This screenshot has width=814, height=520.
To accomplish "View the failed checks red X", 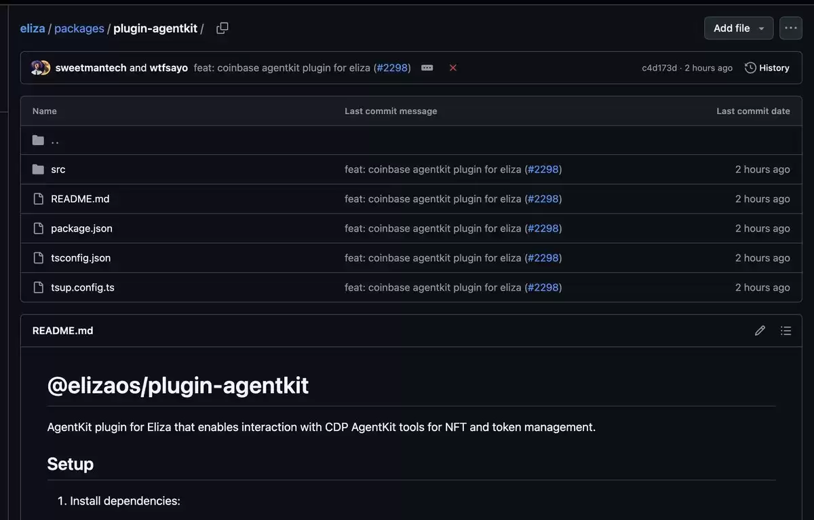I will pyautogui.click(x=453, y=68).
